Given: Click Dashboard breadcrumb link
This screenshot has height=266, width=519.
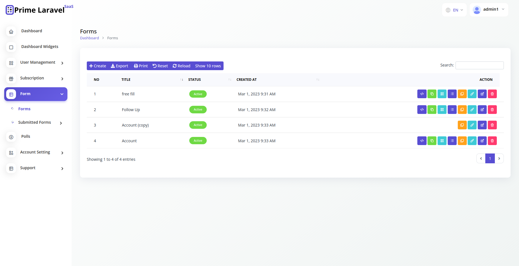Looking at the screenshot, I should click(x=89, y=38).
